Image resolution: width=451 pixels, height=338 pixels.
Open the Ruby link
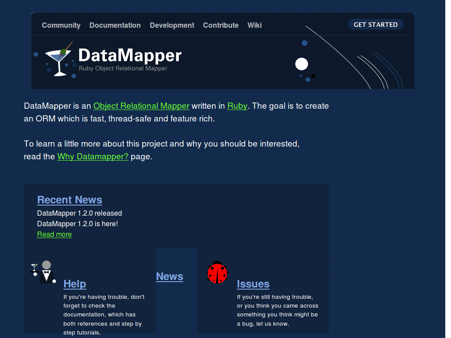click(x=237, y=106)
